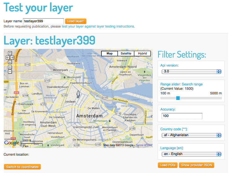
Task: Click the s101 road badge on map
Action: [39, 55]
